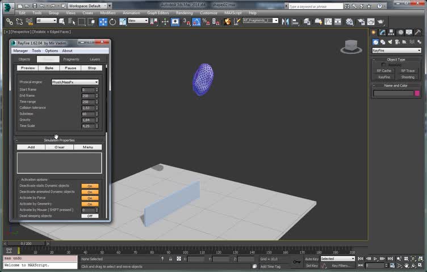This screenshot has height=272, width=427.
Task: Open the MAXScript menu
Action: coord(233,13)
